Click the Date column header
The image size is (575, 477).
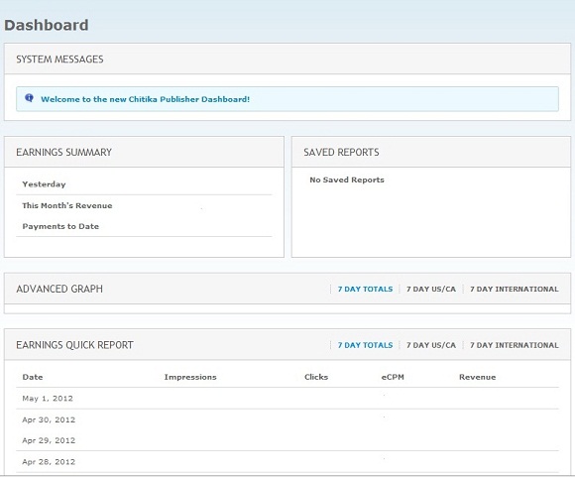click(x=33, y=377)
